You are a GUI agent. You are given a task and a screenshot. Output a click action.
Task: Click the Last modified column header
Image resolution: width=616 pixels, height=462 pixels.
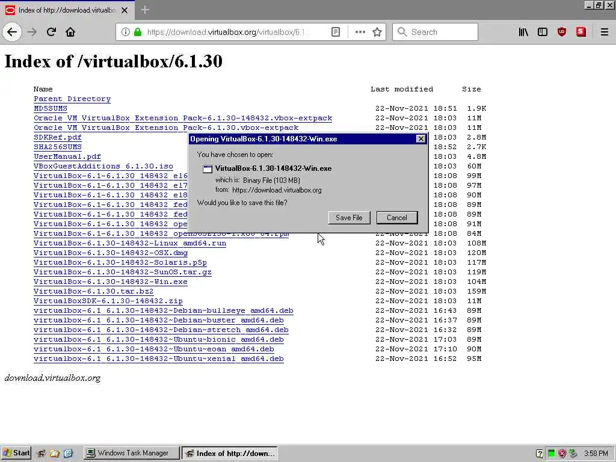[402, 89]
